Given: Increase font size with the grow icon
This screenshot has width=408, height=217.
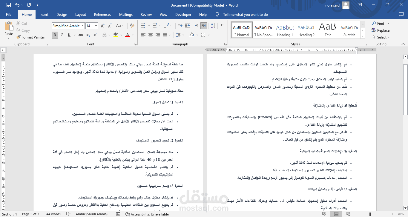Looking at the screenshot, I should pyautogui.click(x=102, y=26).
